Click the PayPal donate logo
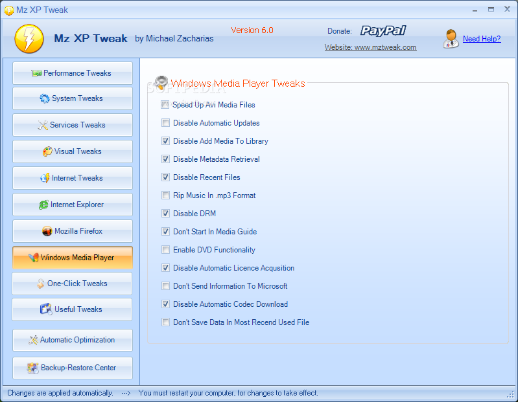The width and height of the screenshot is (518, 402). pyautogui.click(x=383, y=30)
